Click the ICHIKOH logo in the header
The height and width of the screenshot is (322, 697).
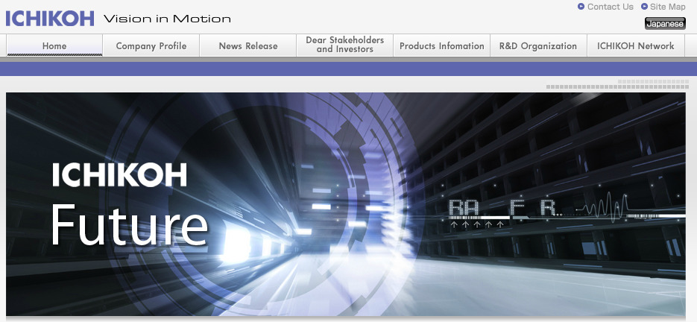coord(50,19)
